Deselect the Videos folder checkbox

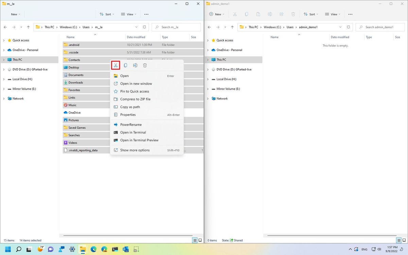click(65, 143)
